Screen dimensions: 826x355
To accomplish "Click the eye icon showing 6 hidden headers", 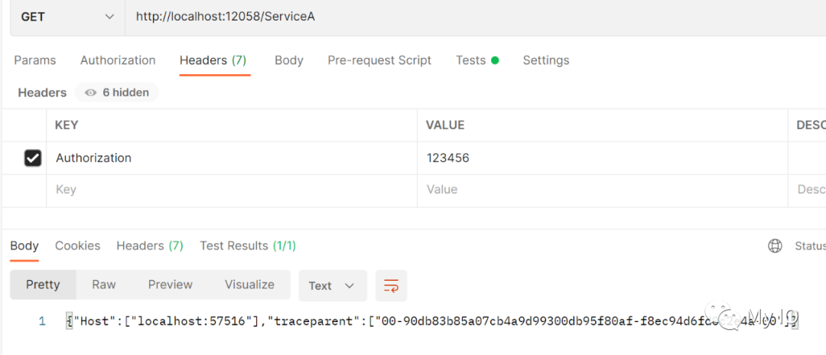I will 91,93.
